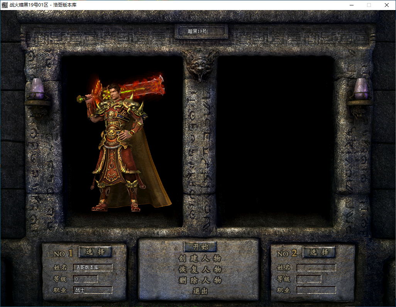Screen dimensions: 396x307
Task: Click the window's app icon in title bar
Action: pyautogui.click(x=4, y=5)
